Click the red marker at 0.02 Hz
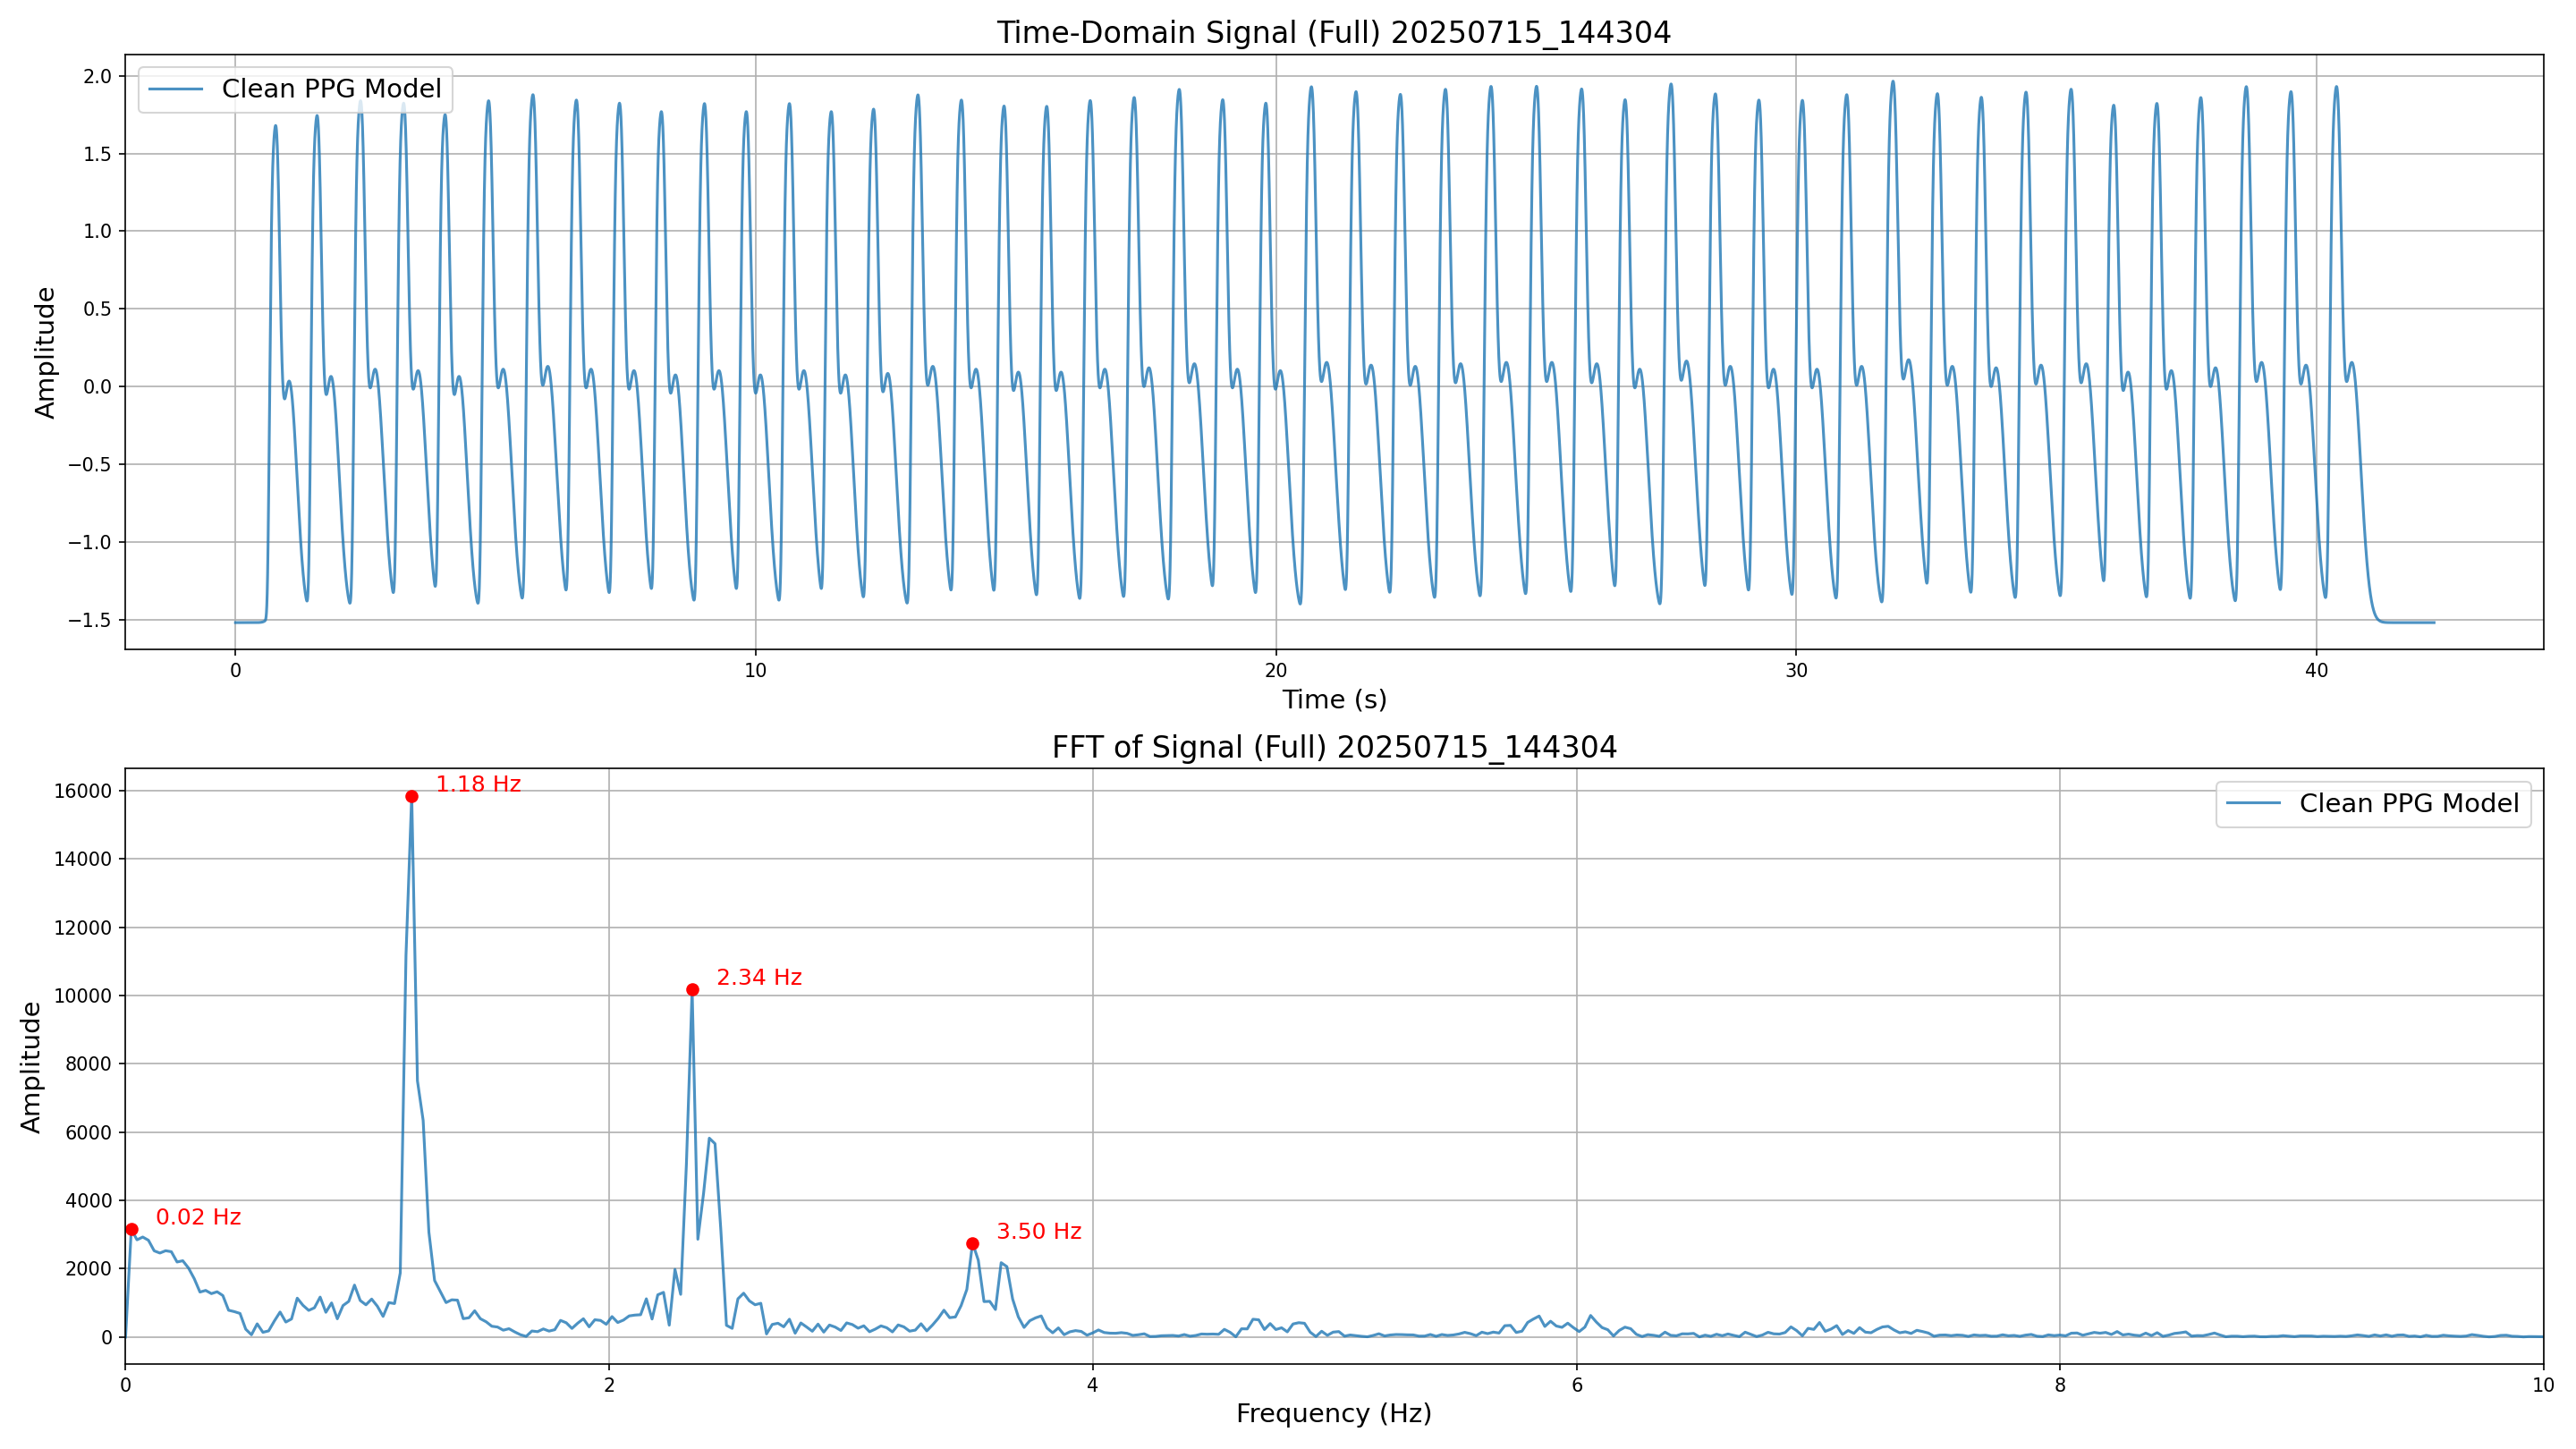The height and width of the screenshot is (1449, 2576). pos(131,1229)
